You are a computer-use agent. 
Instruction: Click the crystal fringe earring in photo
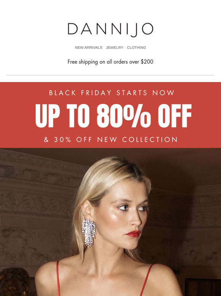click(89, 233)
